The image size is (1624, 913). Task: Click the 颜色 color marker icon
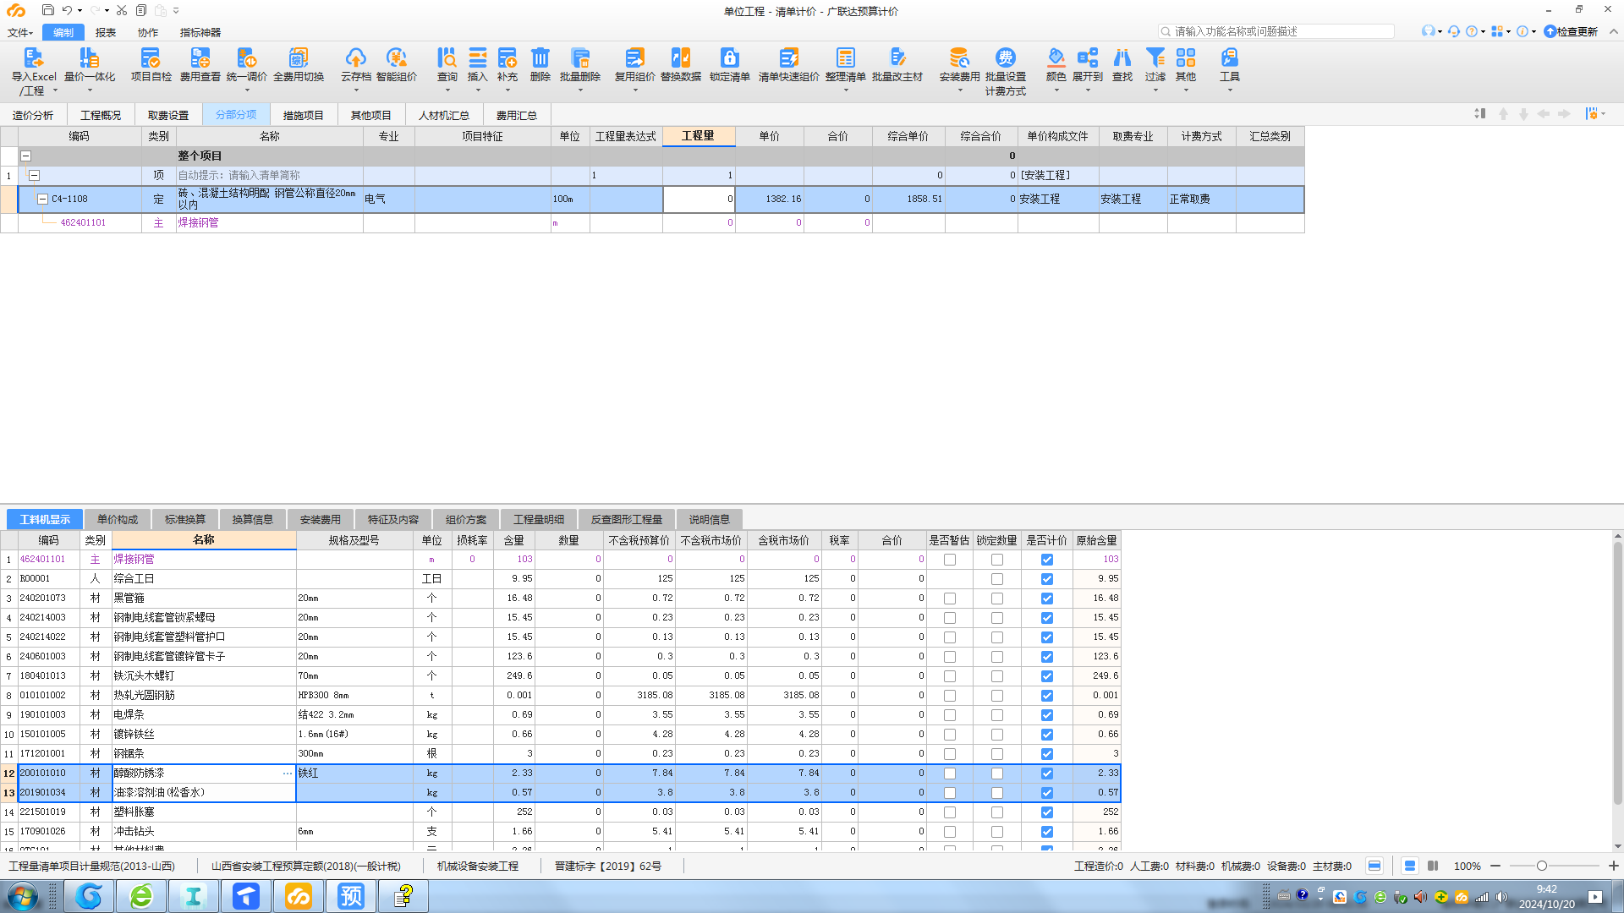tap(1056, 57)
